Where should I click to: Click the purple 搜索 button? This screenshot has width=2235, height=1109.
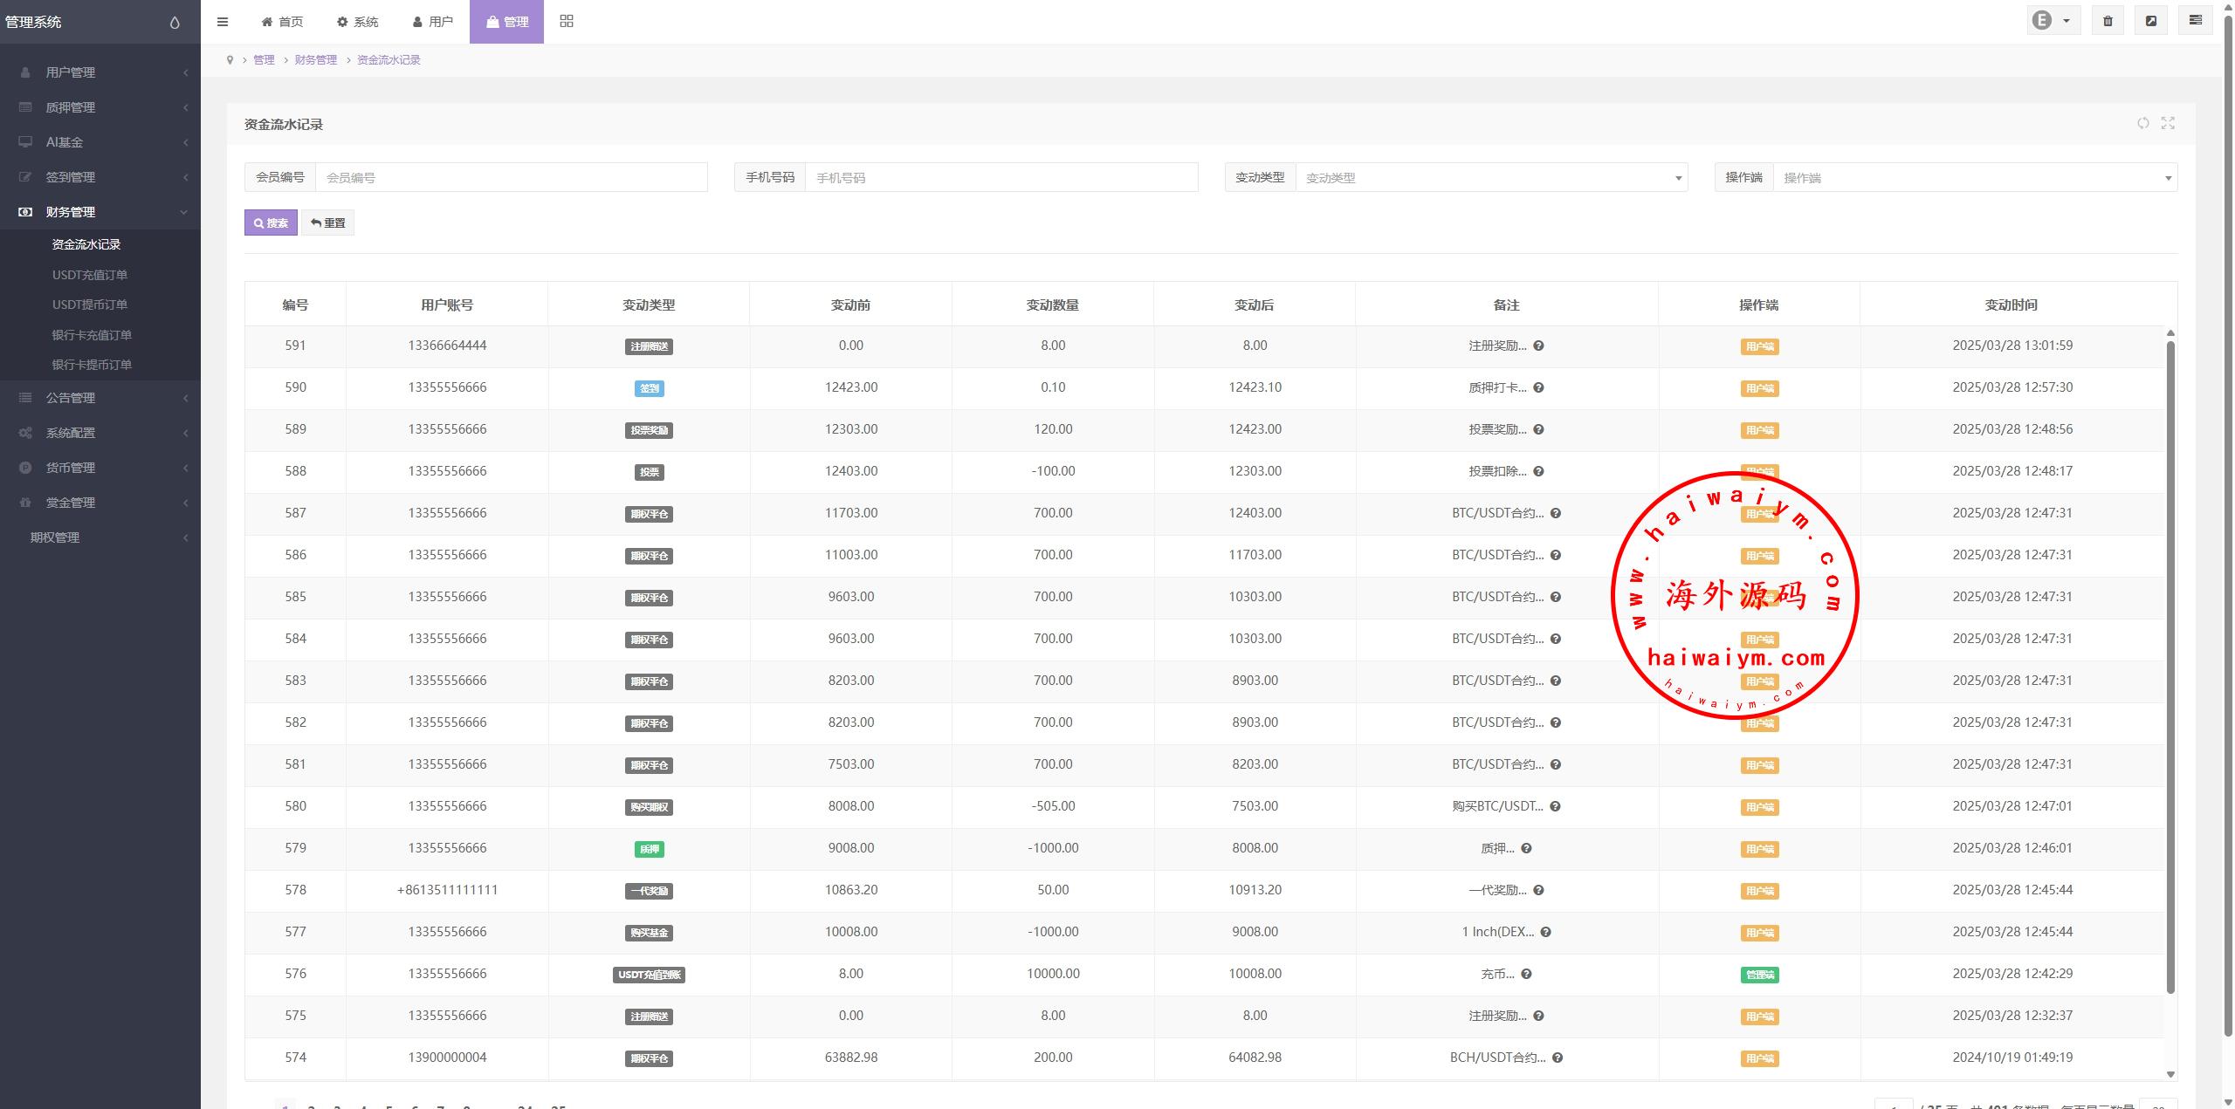pos(271,223)
